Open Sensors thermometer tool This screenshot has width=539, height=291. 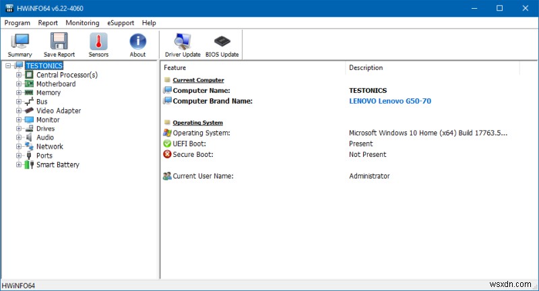click(98, 42)
